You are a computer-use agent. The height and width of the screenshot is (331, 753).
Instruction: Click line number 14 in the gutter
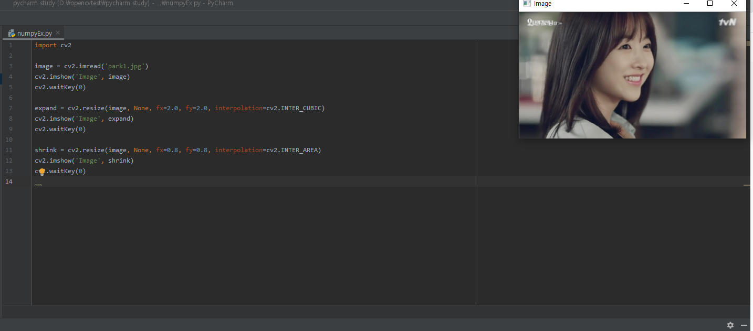click(9, 181)
